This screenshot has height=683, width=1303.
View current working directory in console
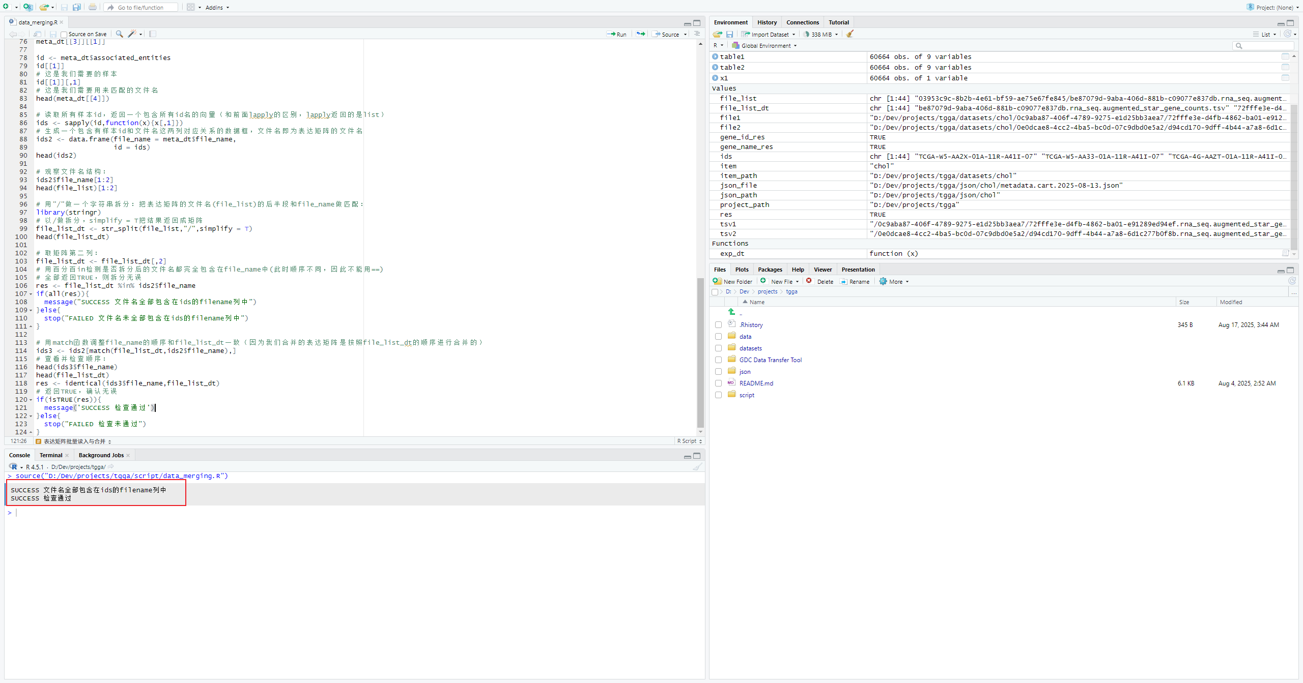click(111, 467)
